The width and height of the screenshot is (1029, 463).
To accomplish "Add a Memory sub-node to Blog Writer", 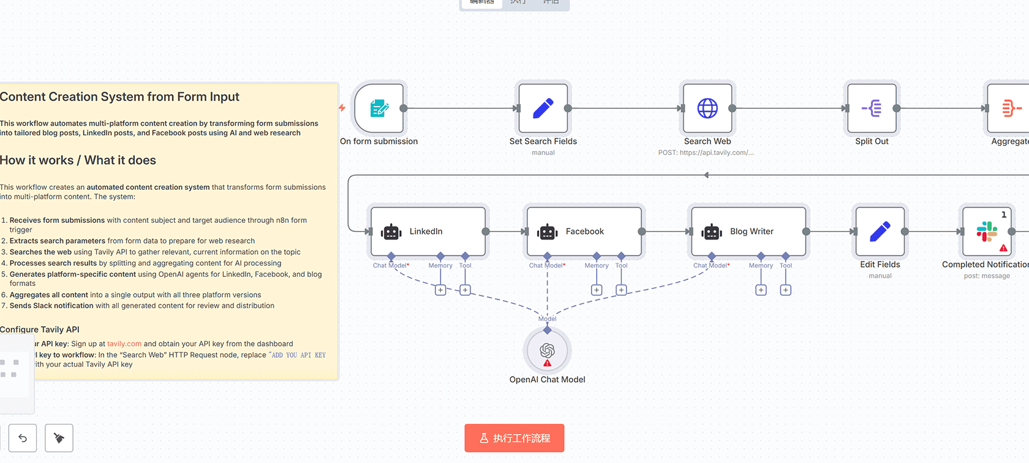I will click(761, 290).
